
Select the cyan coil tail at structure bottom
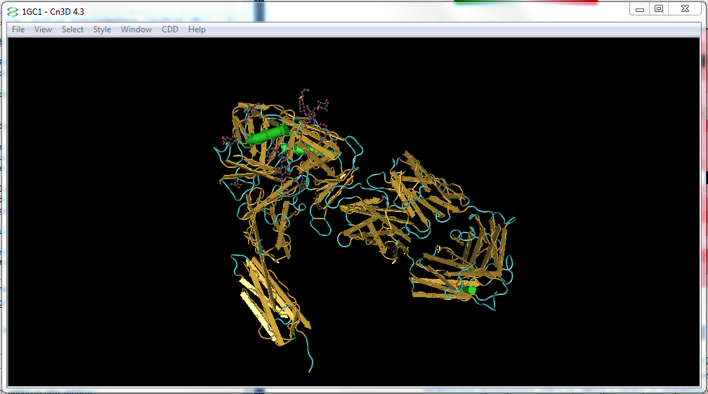coord(310,364)
